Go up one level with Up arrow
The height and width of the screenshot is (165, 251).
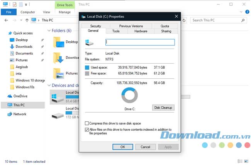tap(27, 20)
